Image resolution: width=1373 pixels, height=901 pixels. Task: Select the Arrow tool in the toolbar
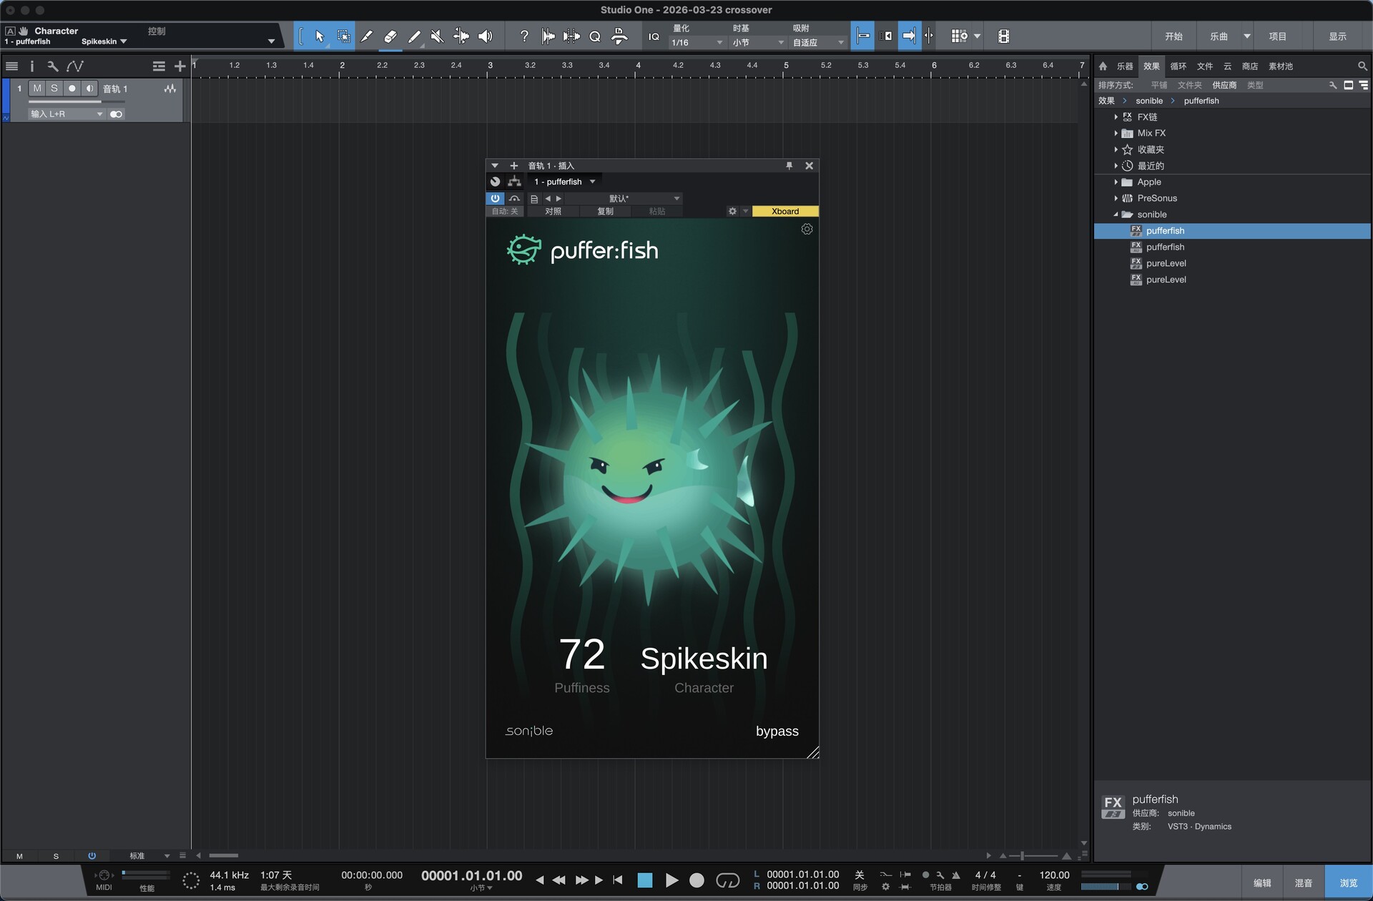(x=320, y=36)
